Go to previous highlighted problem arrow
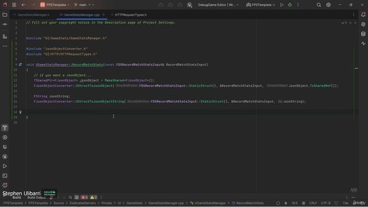368x207 pixels. coord(350,23)
